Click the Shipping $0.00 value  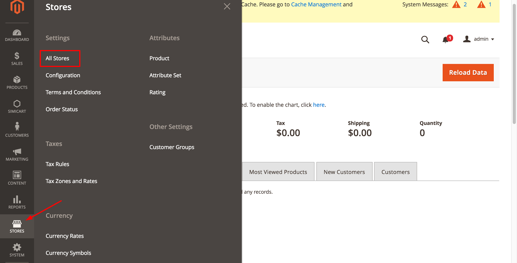[360, 133]
